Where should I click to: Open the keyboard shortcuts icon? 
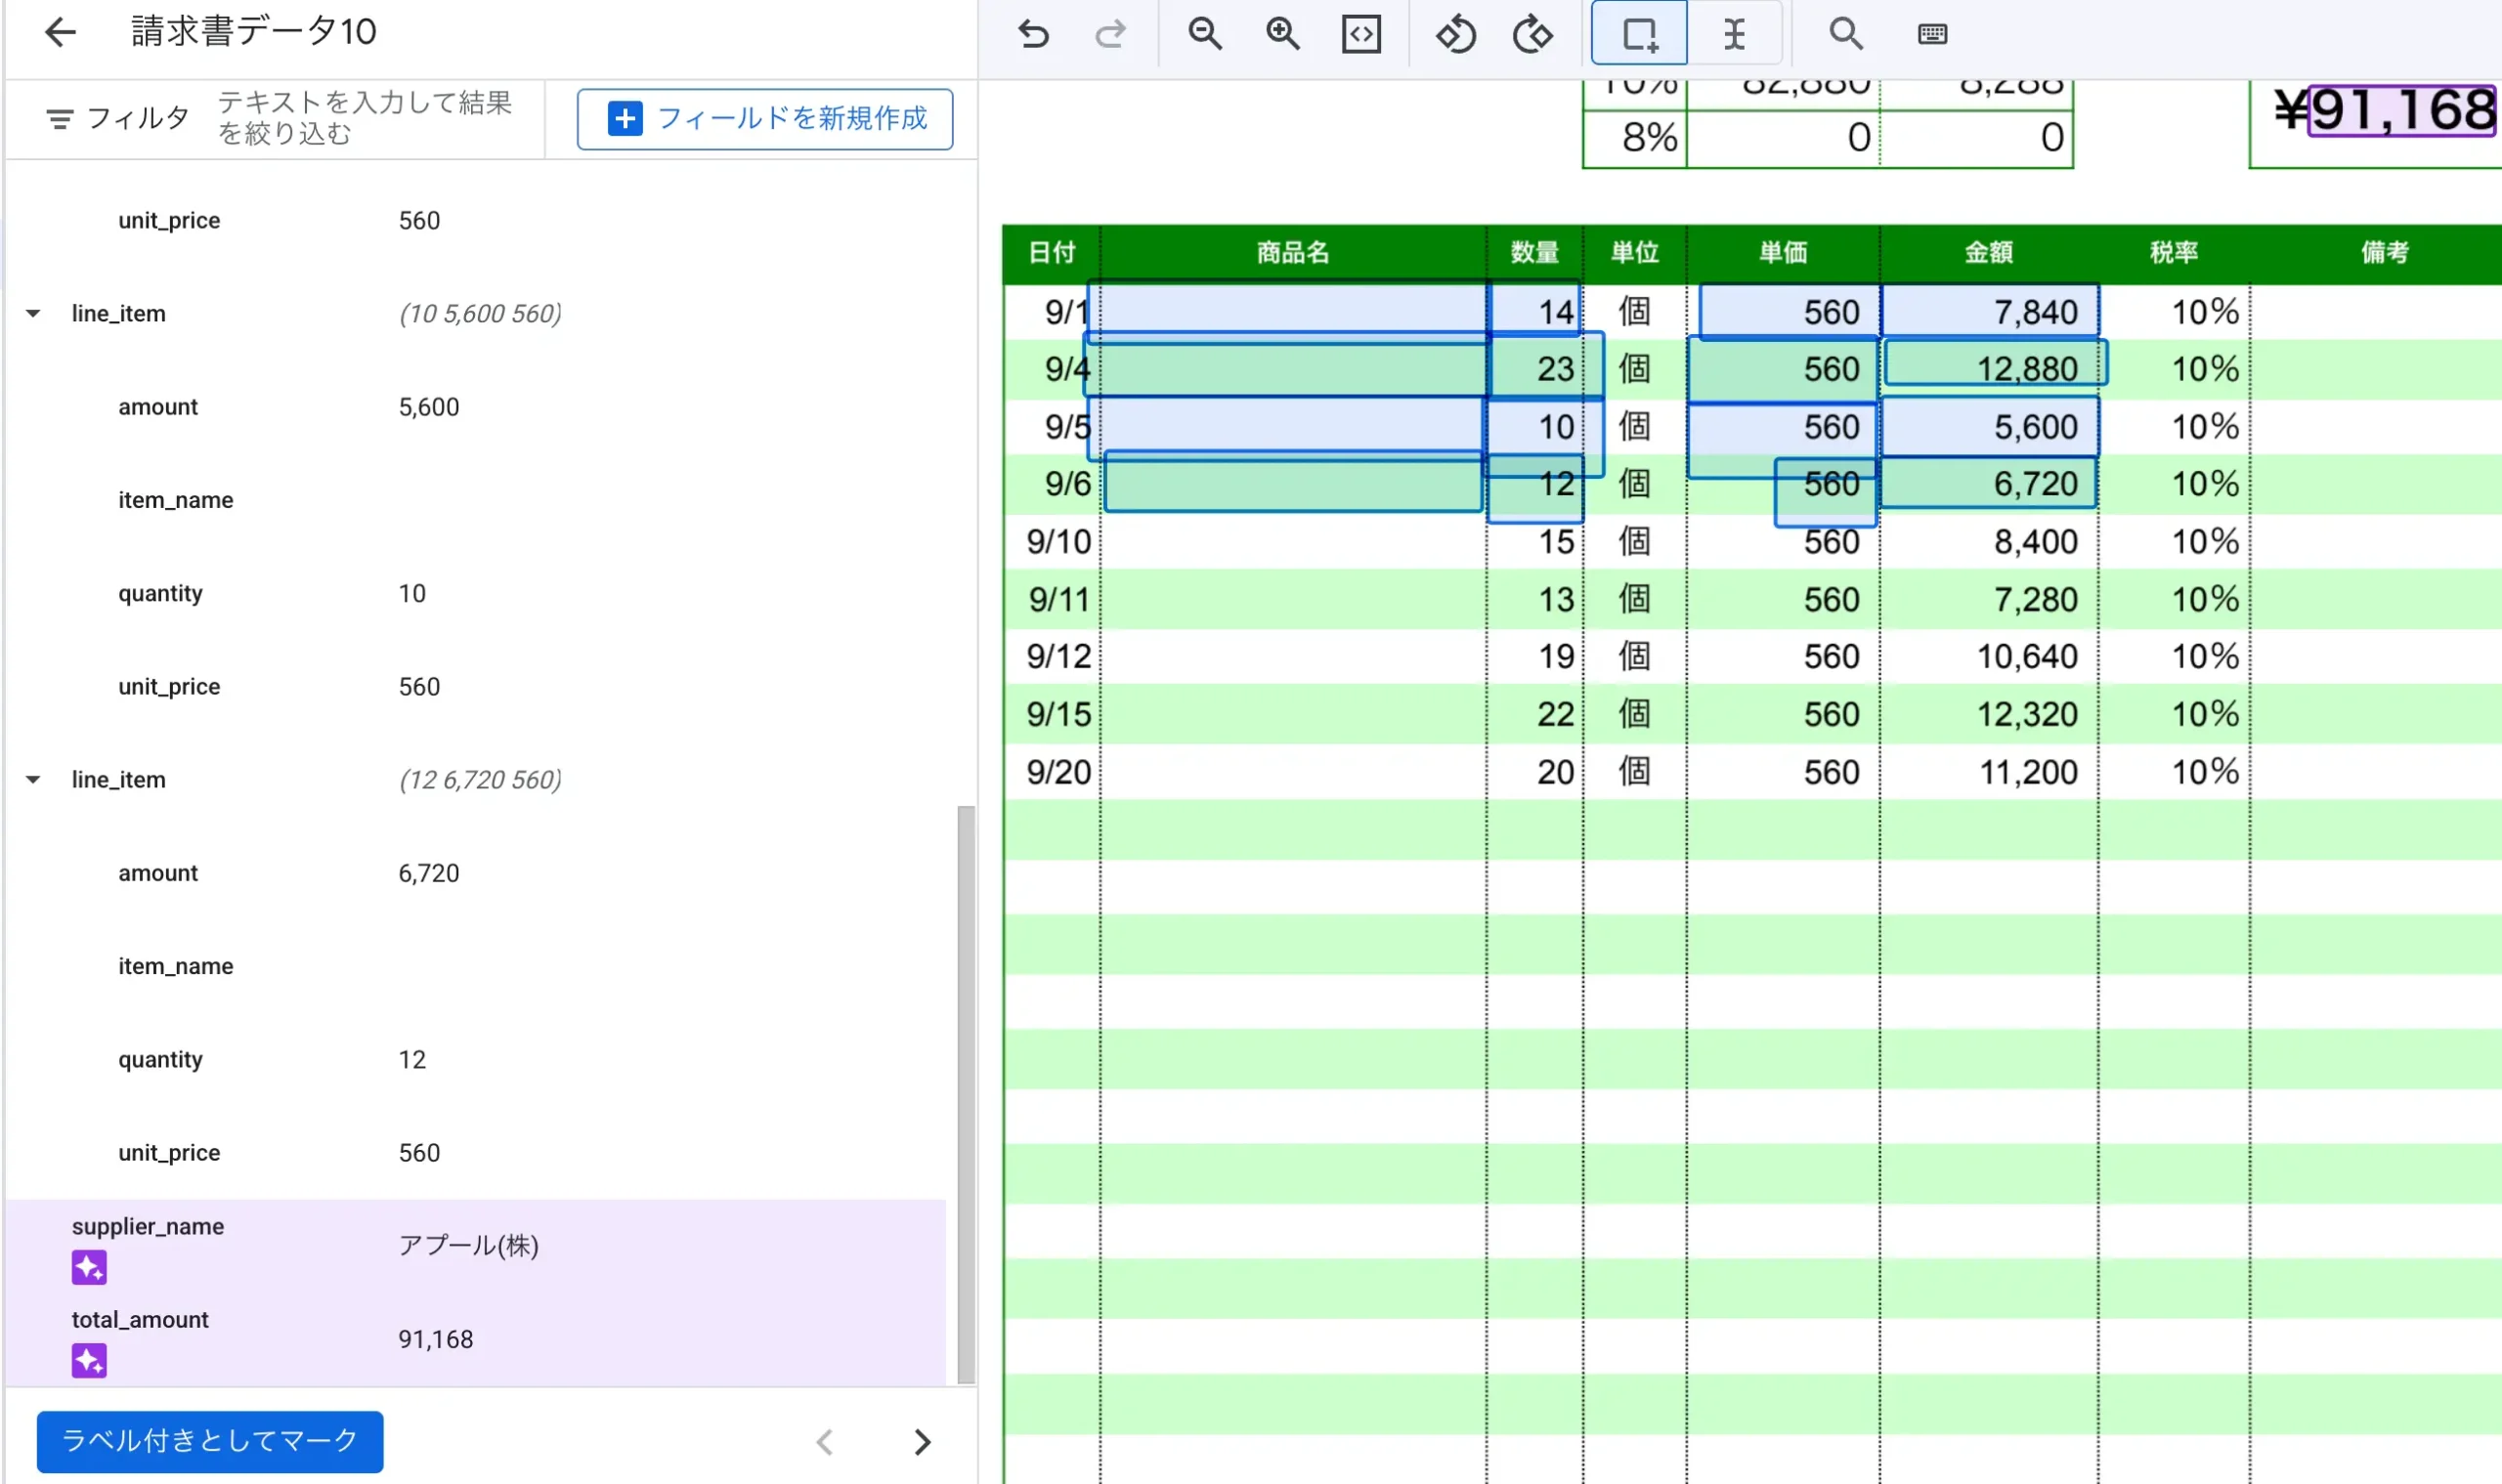pos(1932,34)
